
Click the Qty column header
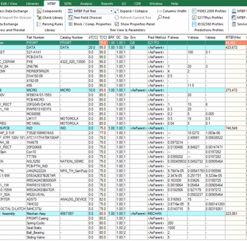click(x=126, y=38)
